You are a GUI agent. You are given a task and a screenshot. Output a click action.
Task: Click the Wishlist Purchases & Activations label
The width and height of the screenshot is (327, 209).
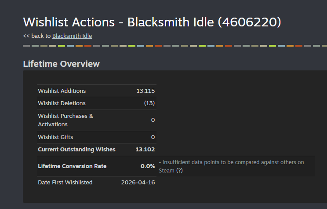pyautogui.click(x=65, y=120)
